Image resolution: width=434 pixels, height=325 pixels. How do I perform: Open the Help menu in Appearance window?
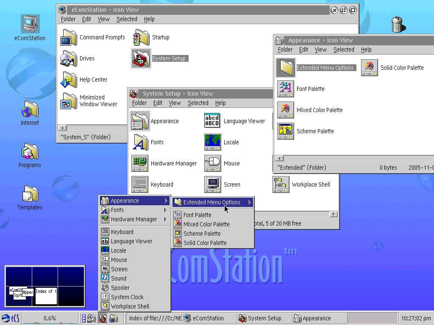pyautogui.click(x=366, y=50)
